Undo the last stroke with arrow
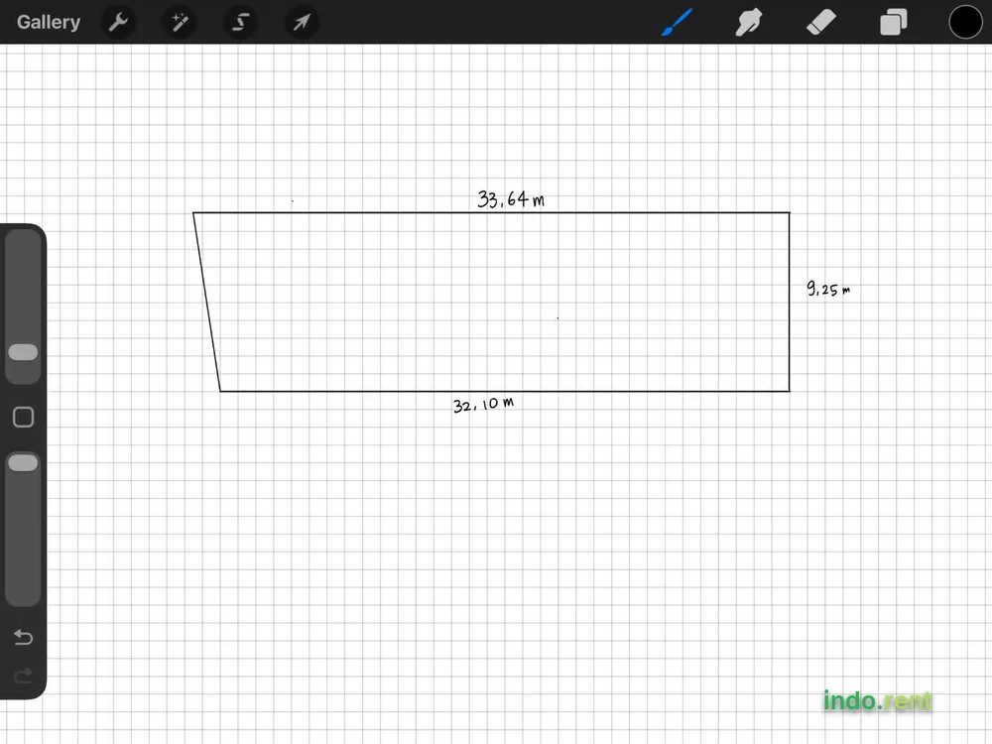Screen dimensions: 992x744 coord(24,637)
